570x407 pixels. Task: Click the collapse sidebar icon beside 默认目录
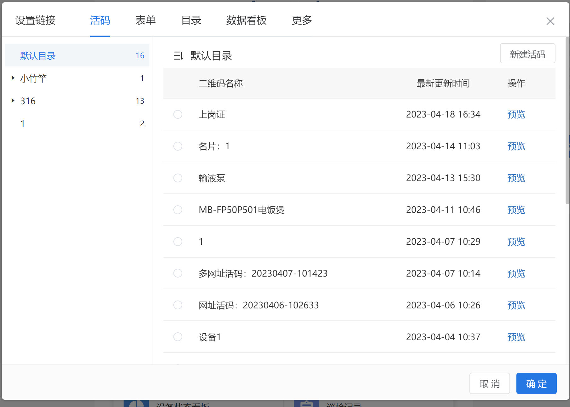(x=178, y=56)
